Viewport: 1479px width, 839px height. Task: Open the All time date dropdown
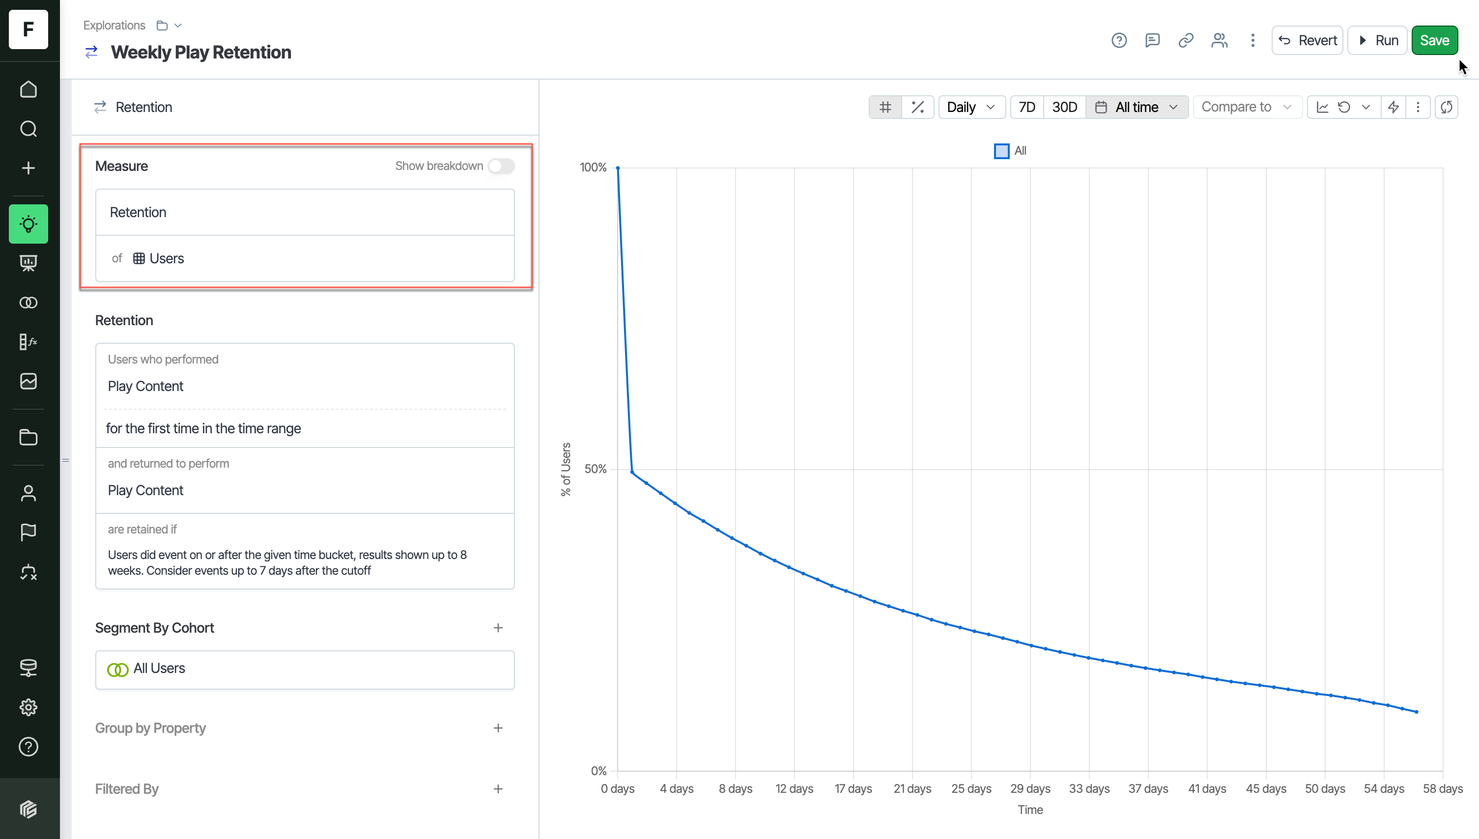tap(1137, 107)
